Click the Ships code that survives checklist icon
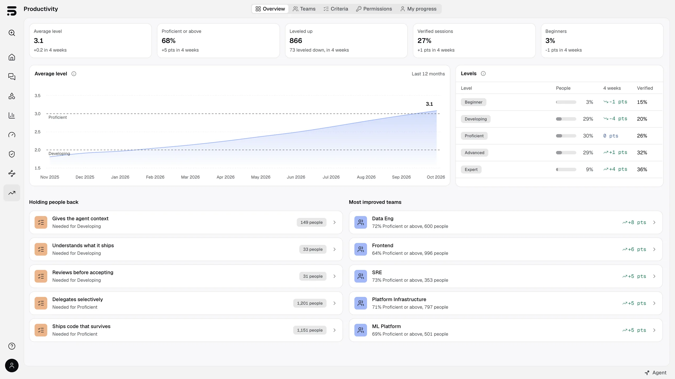Image resolution: width=675 pixels, height=379 pixels. click(41, 330)
